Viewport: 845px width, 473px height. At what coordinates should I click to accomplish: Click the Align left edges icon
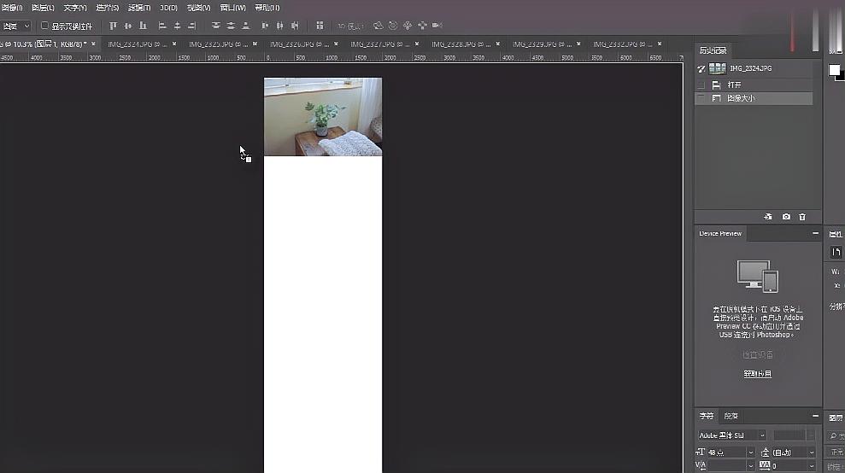[162, 26]
